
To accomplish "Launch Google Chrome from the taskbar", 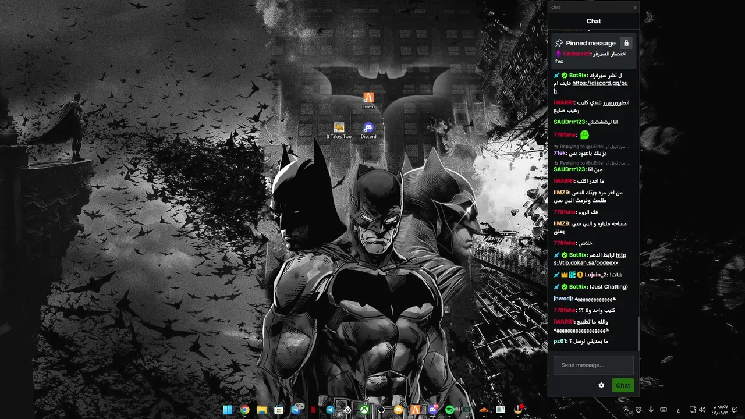I will (245, 410).
